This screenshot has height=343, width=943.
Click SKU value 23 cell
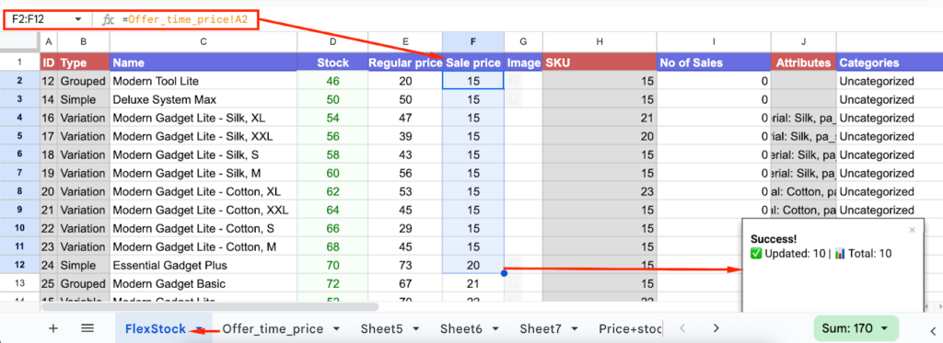tap(600, 191)
